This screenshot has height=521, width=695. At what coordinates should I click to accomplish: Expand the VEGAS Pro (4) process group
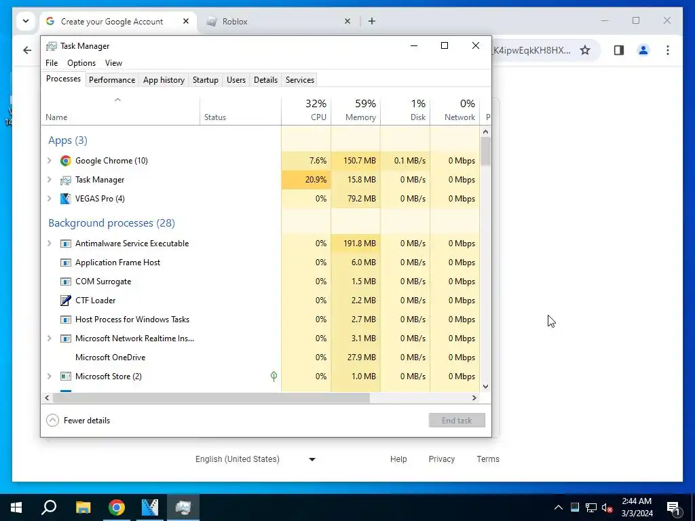tap(49, 199)
